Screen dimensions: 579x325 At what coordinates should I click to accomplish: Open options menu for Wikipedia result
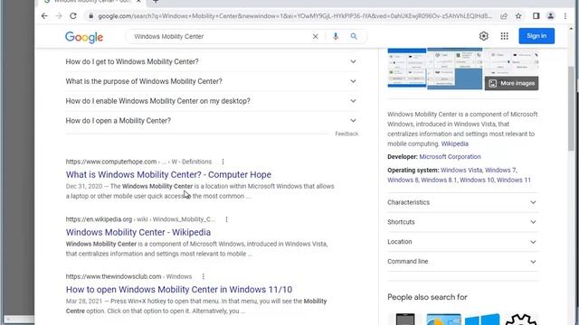pyautogui.click(x=226, y=219)
